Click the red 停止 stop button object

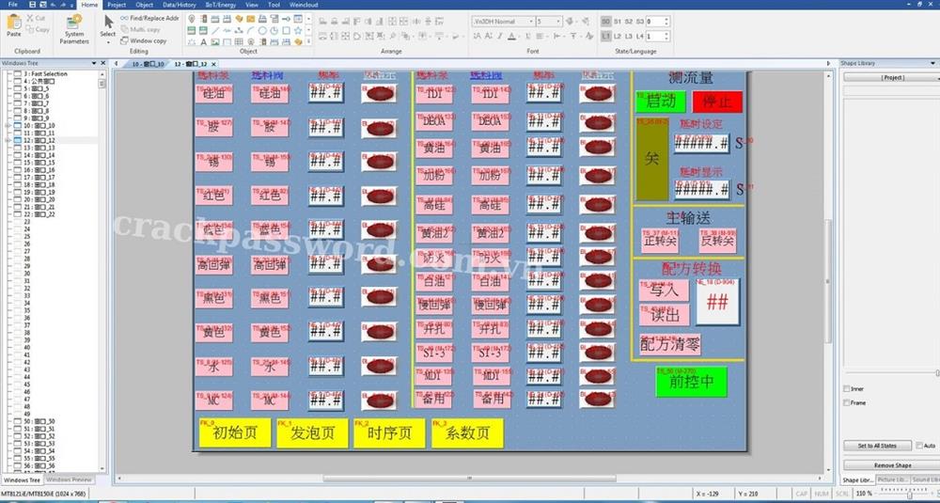717,102
